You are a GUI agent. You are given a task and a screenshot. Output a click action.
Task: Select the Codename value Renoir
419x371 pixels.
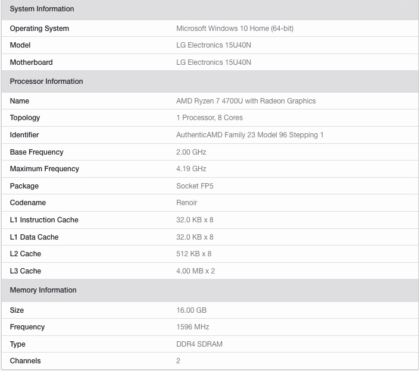pos(186,203)
